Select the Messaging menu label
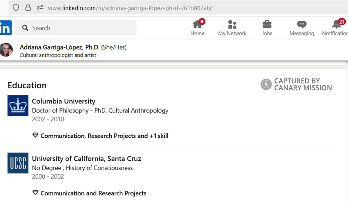The width and height of the screenshot is (348, 203). coord(301,33)
